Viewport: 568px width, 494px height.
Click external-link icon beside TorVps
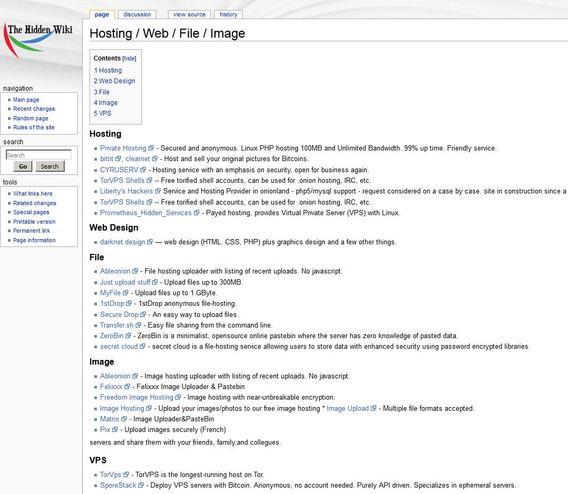(126, 474)
